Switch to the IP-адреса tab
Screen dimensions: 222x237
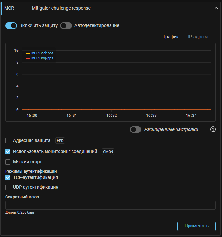coord(198,37)
